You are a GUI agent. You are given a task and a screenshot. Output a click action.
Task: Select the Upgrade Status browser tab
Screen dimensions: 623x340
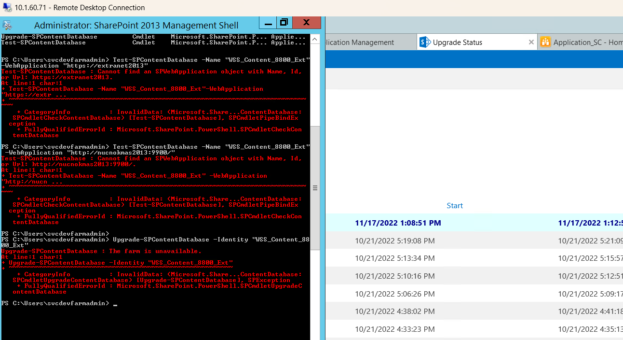click(477, 42)
